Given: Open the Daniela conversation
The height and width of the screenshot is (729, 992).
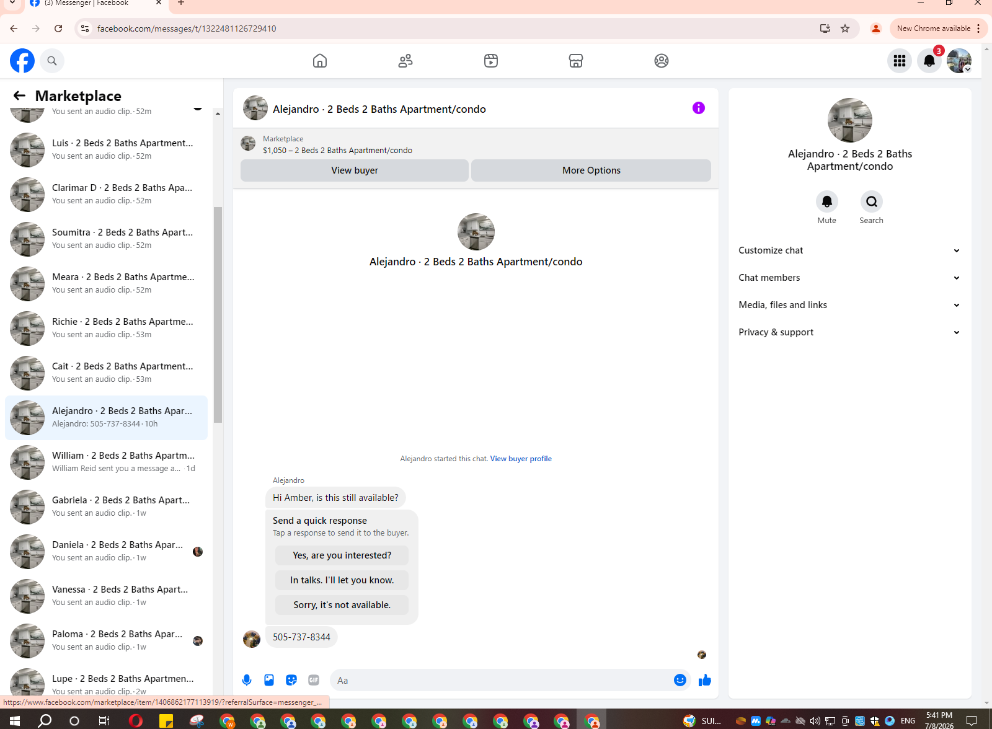Looking at the screenshot, I should [x=106, y=552].
